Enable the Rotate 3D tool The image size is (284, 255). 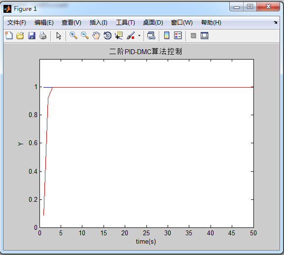[x=107, y=35]
